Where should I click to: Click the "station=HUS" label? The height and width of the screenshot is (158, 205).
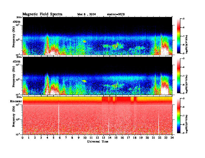116,14
